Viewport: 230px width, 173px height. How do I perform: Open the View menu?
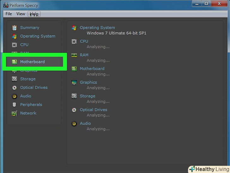coord(21,14)
